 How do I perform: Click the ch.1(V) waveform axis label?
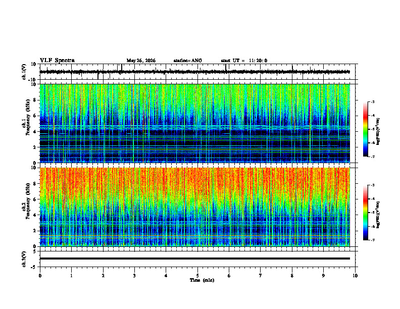point(24,72)
